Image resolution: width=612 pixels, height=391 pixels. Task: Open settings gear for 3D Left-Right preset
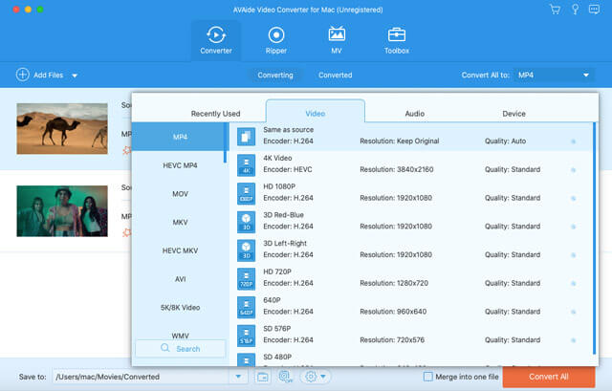coord(574,255)
